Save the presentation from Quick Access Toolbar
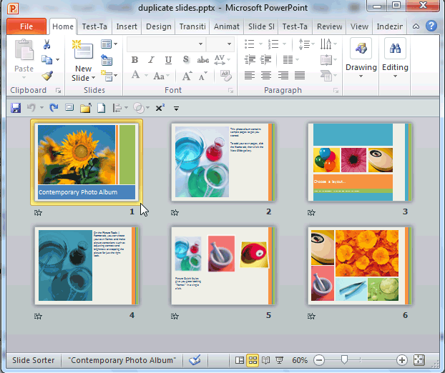 pyautogui.click(x=15, y=108)
